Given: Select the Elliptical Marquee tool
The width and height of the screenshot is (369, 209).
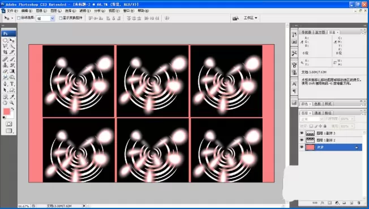Looking at the screenshot, I should point(5,40).
